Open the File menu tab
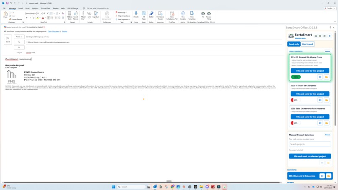Image resolution: width=338 pixels, height=190 pixels. (x=4, y=8)
